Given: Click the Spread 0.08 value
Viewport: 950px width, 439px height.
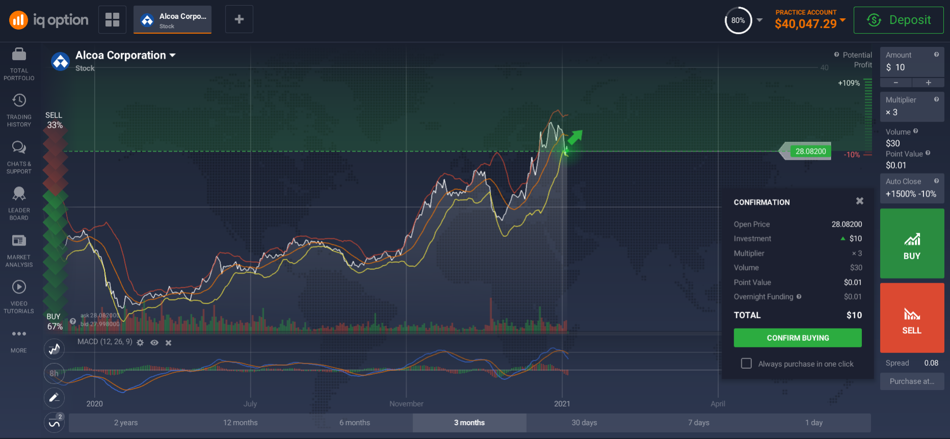Looking at the screenshot, I should [x=931, y=363].
